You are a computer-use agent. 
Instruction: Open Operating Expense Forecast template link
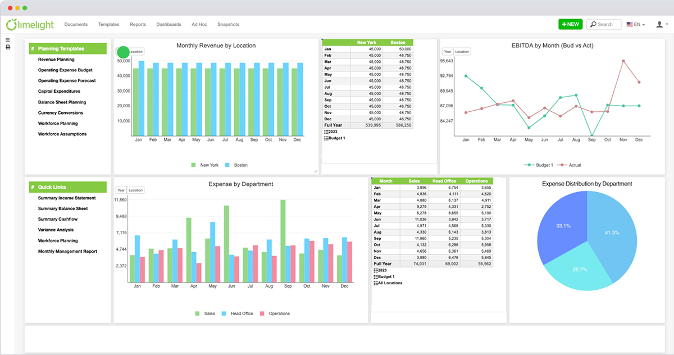click(x=67, y=81)
